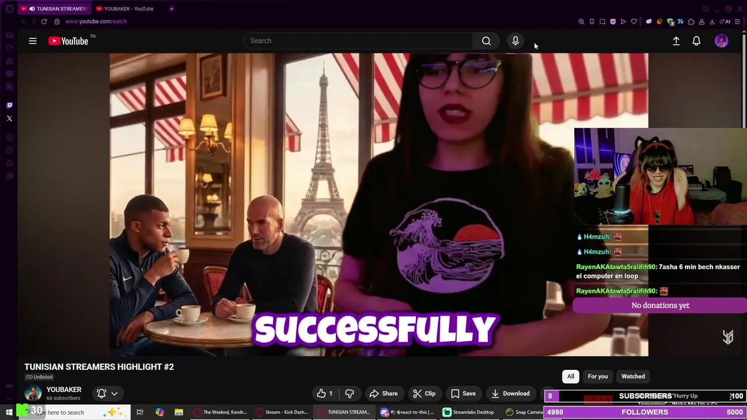Viewport: 747px width, 420px height.
Task: Reload the page with the refresh icon
Action: pos(44,22)
